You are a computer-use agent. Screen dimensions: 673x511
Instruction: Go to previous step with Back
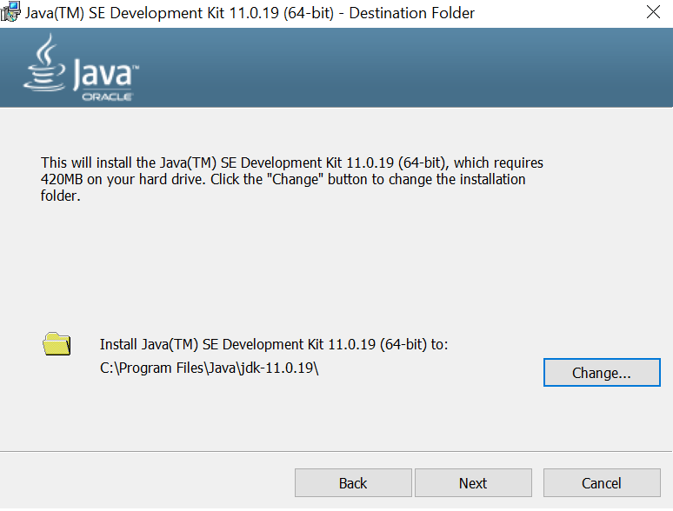[x=353, y=482]
